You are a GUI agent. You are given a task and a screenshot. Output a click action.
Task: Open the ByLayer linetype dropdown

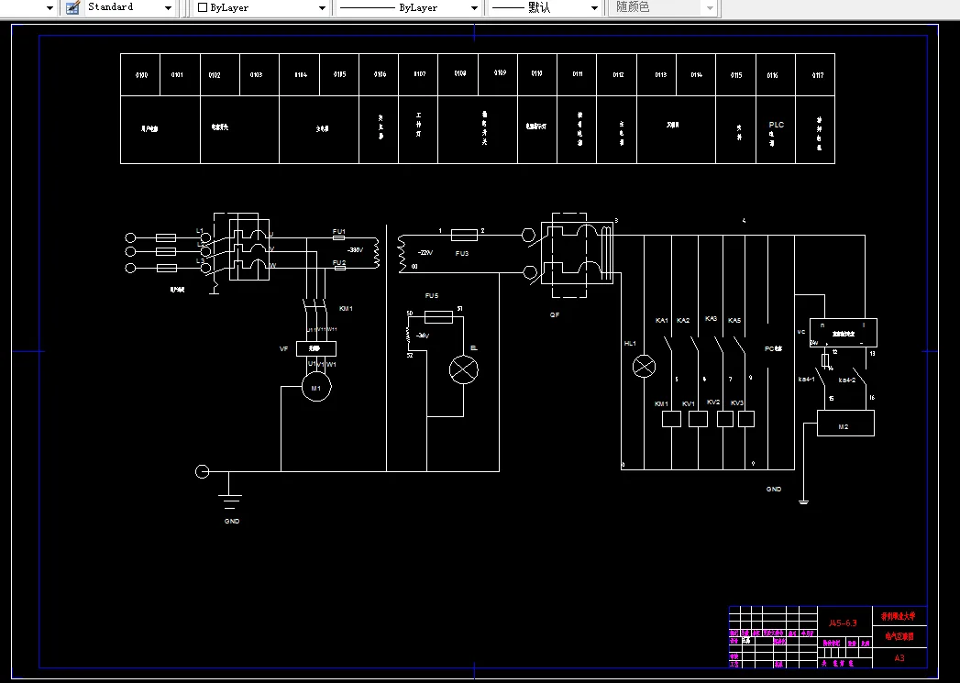click(474, 8)
